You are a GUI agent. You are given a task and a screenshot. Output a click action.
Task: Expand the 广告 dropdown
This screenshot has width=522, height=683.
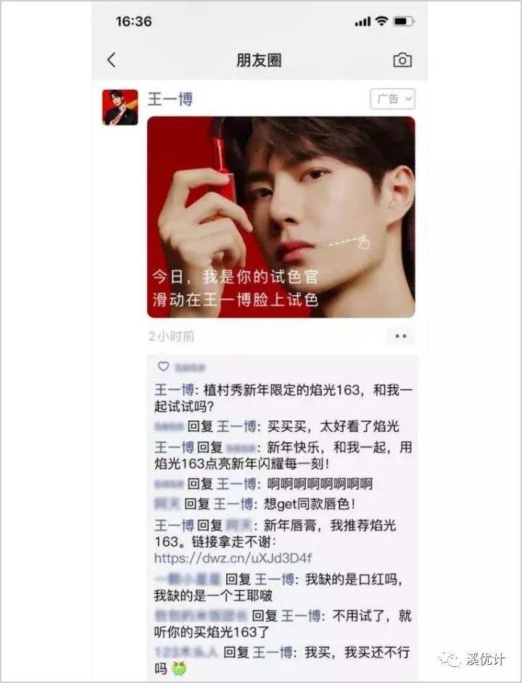pyautogui.click(x=393, y=99)
